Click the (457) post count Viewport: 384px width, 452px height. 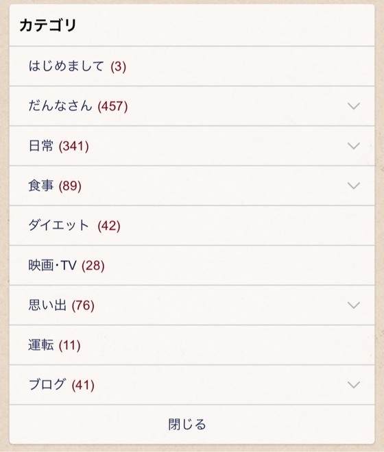(112, 106)
